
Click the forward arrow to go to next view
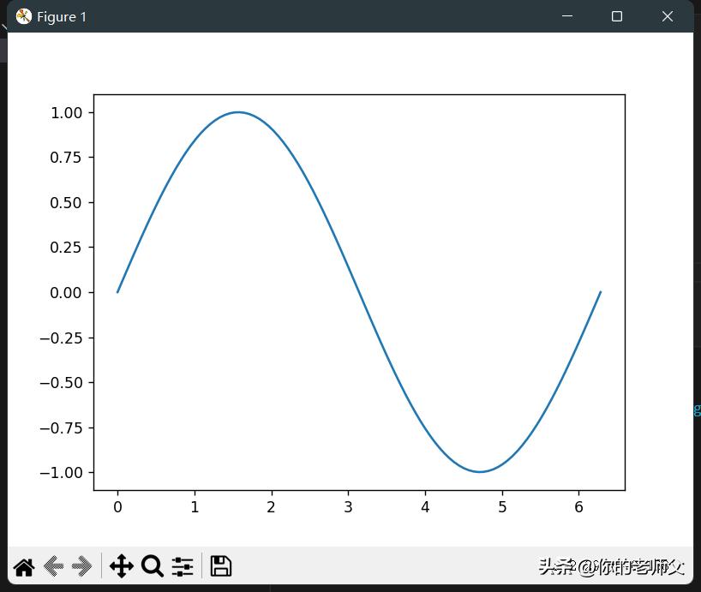83,566
